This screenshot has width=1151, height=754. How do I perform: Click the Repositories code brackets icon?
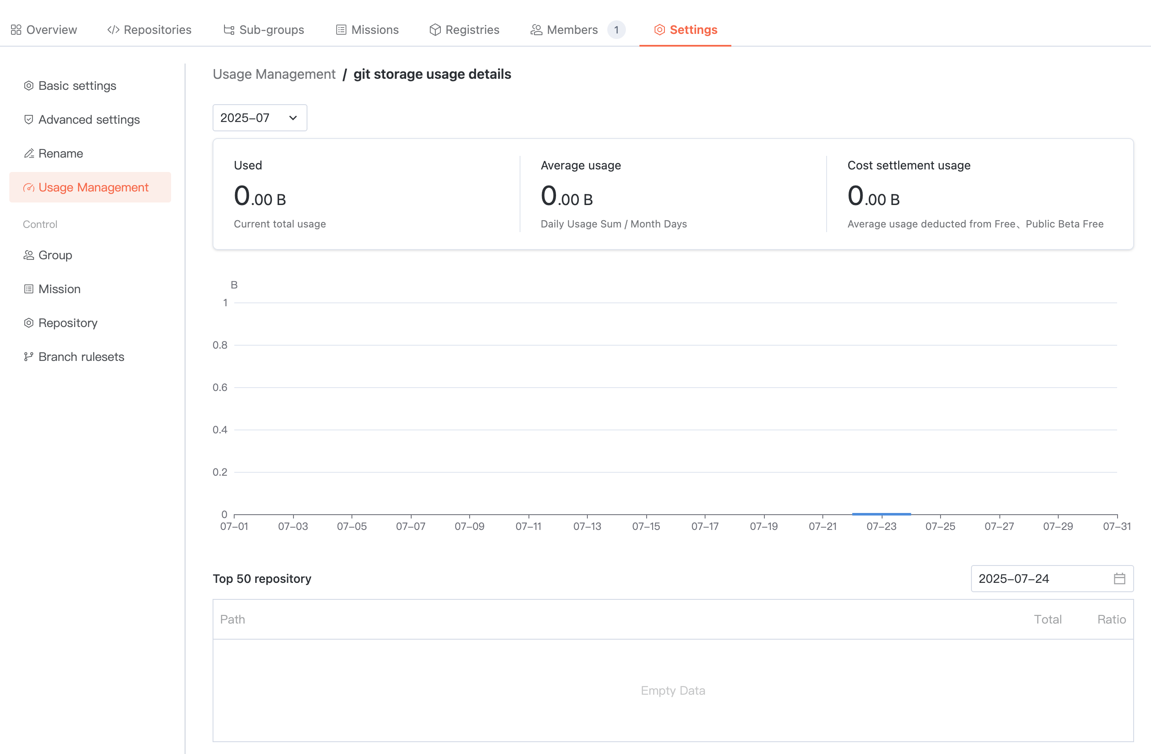[x=113, y=30]
